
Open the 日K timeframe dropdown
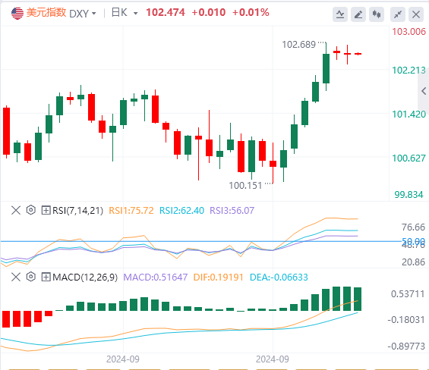point(125,13)
